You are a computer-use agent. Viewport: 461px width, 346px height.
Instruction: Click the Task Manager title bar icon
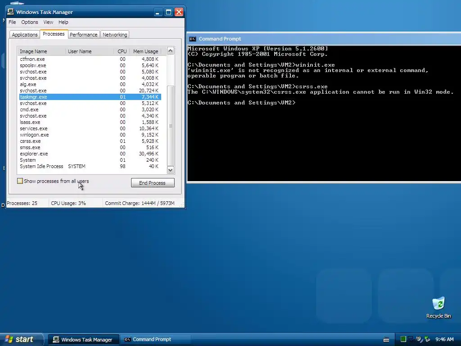11,12
